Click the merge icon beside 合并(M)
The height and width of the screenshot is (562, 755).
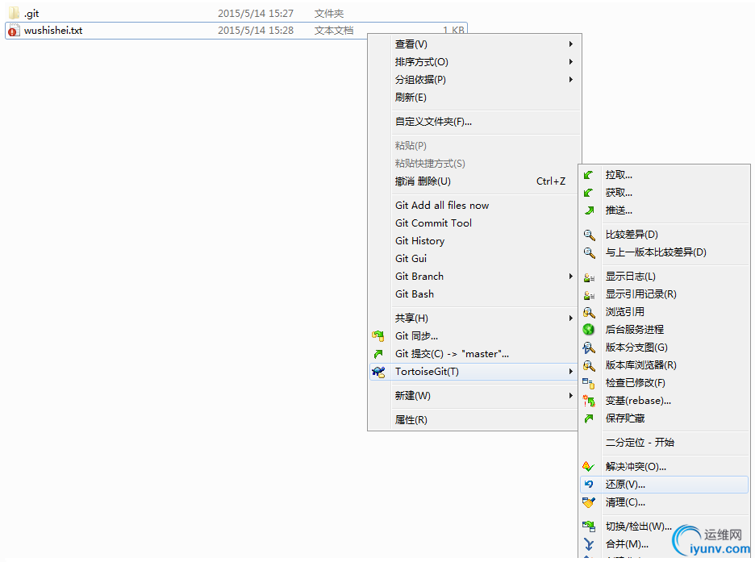pos(588,544)
